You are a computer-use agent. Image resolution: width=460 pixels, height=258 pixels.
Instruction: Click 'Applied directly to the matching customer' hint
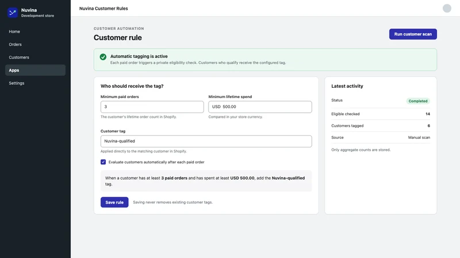point(143,151)
